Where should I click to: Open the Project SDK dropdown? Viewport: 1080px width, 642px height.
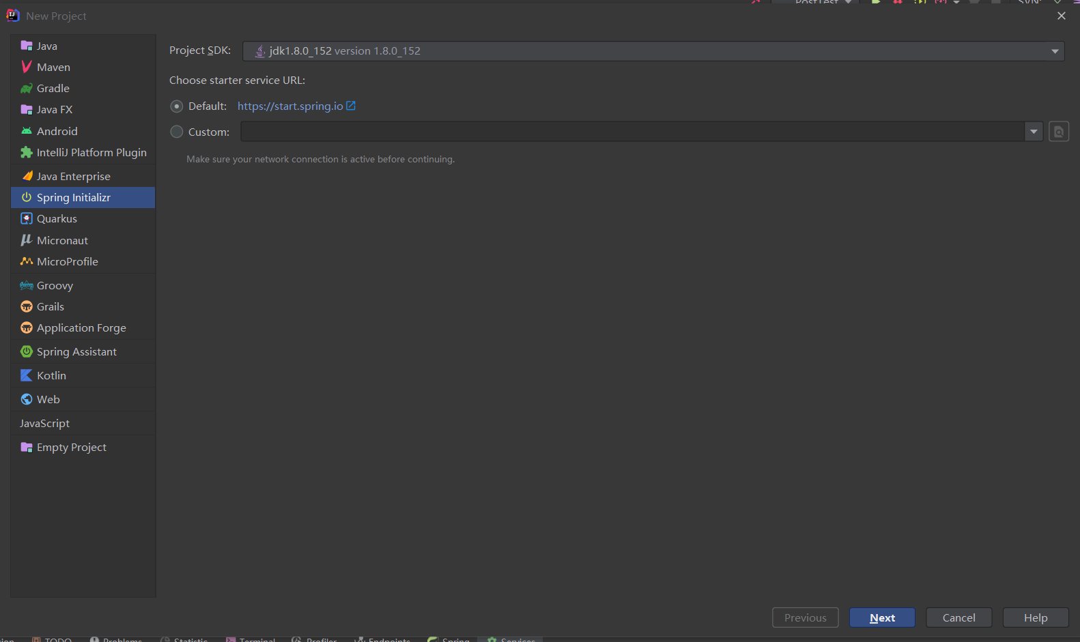653,51
